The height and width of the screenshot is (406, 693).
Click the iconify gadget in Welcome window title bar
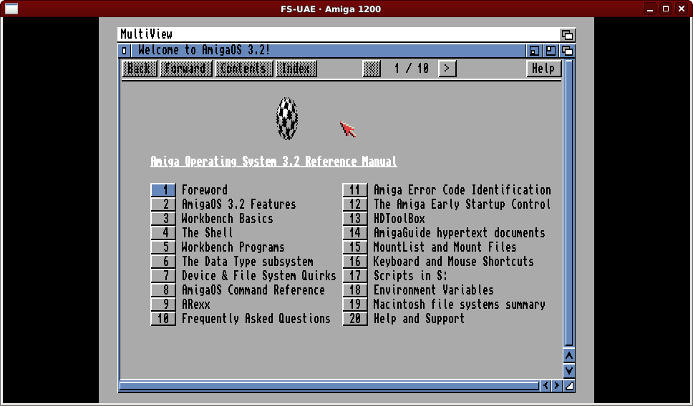[534, 51]
